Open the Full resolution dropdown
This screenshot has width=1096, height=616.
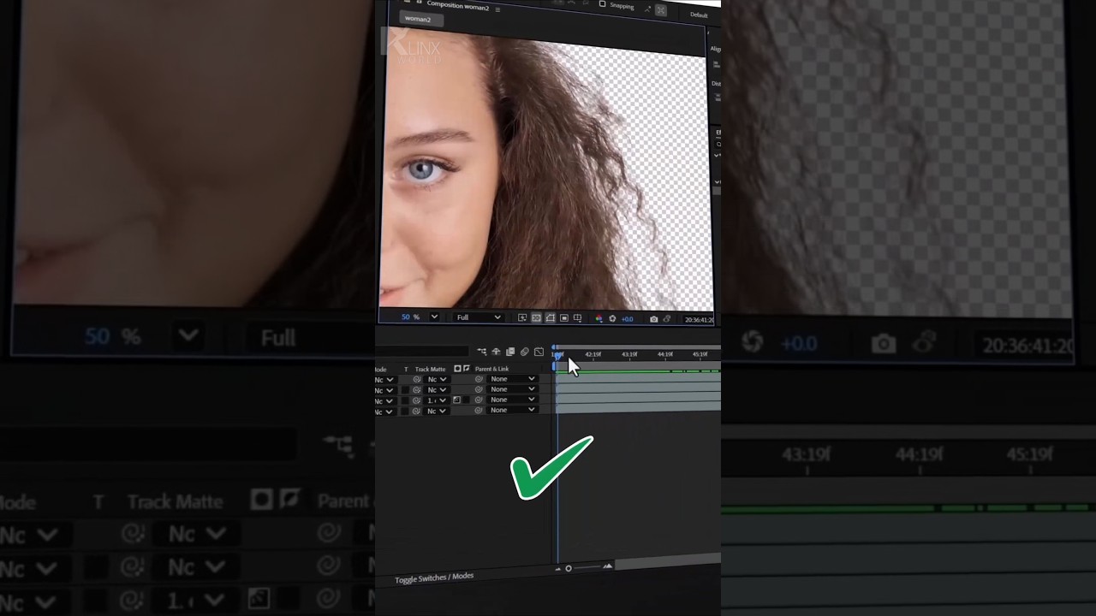[479, 317]
